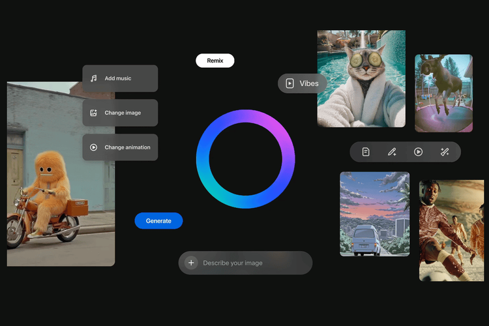Click the picture icon on Change image

point(93,113)
